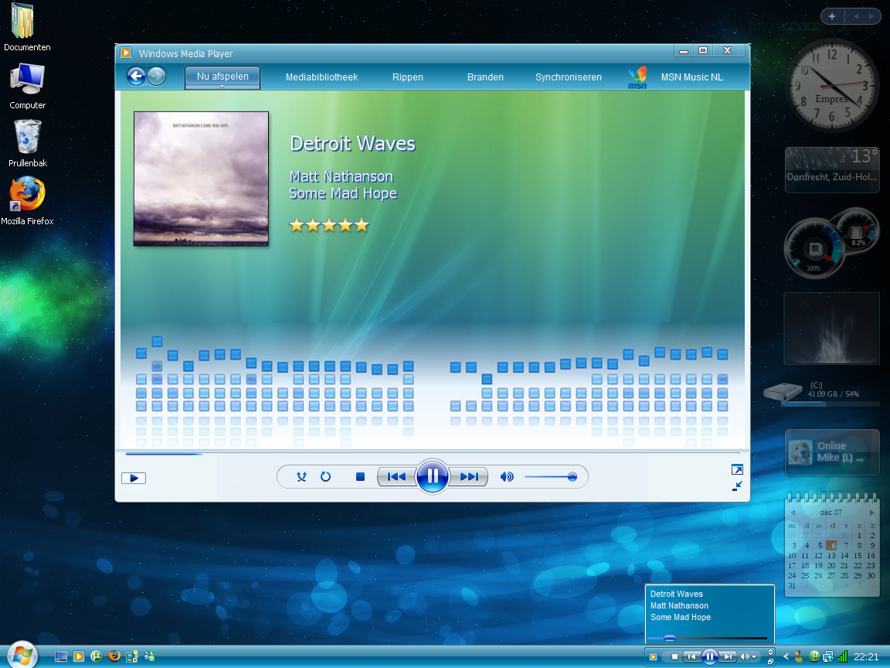Toggle shuffle playback
Screen dimensions: 890x668
coord(302,477)
